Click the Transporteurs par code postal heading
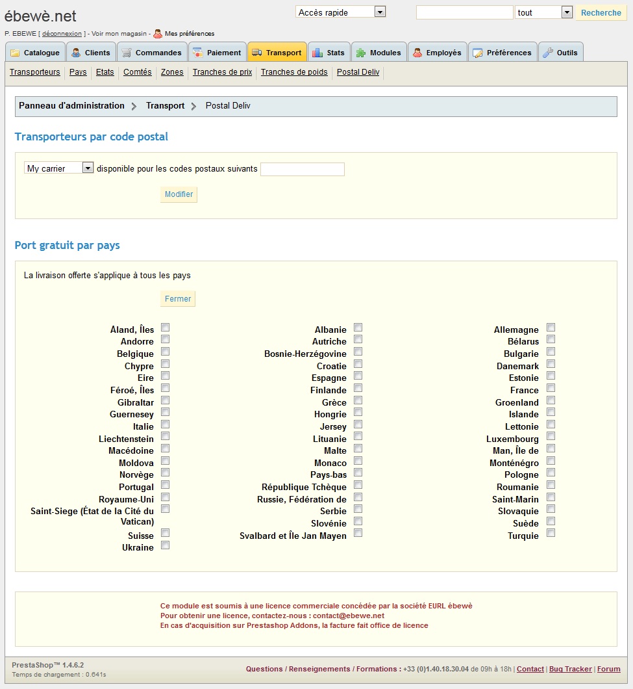 [92, 136]
